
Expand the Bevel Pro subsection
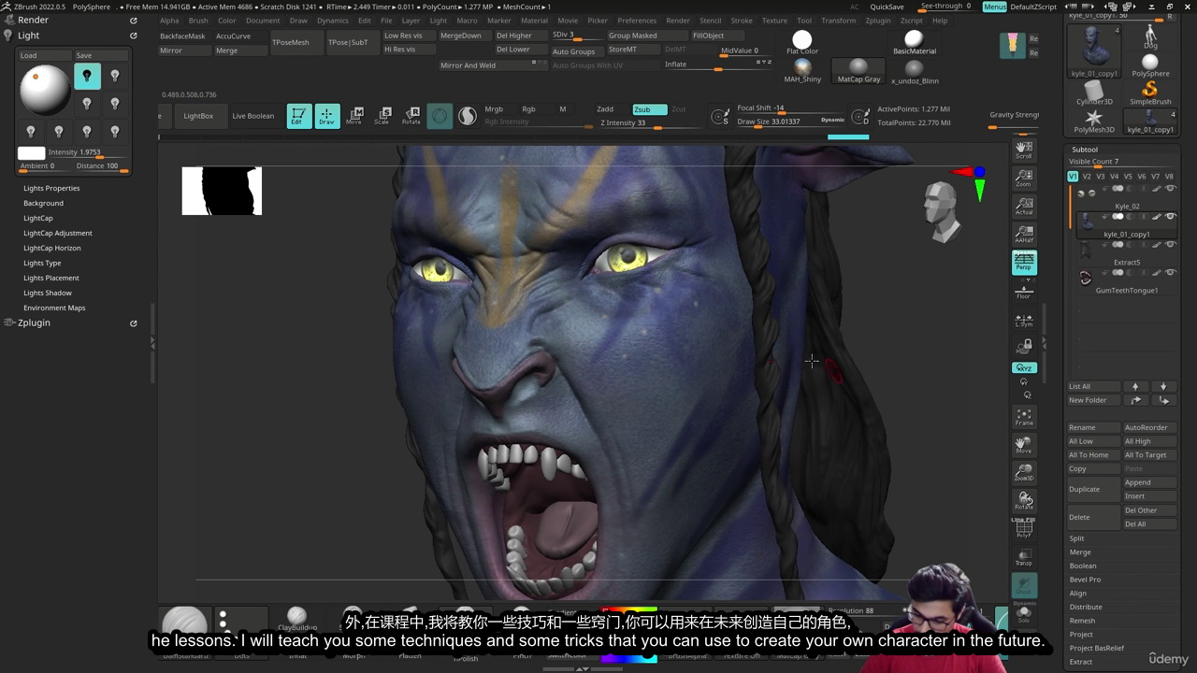click(1085, 580)
